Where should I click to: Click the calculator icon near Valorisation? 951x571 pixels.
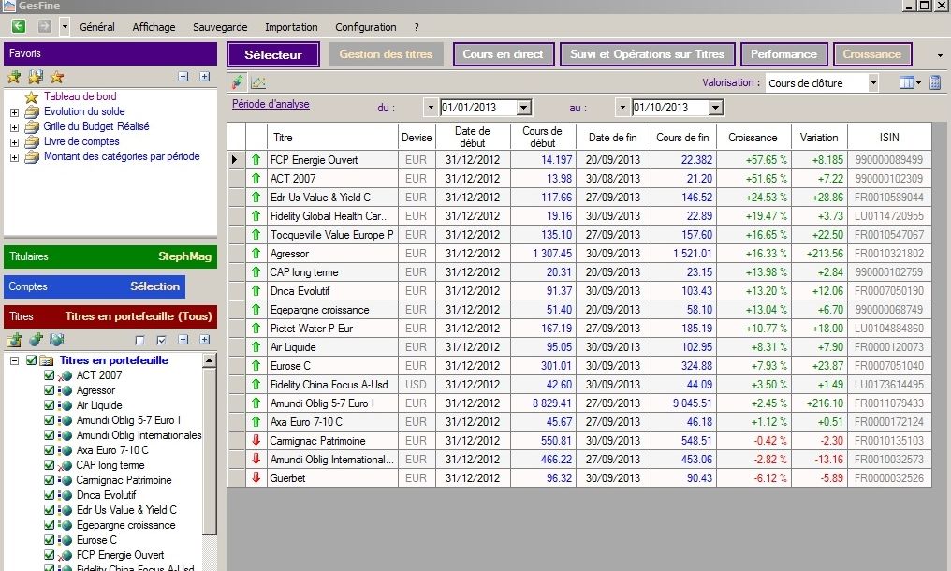click(934, 83)
